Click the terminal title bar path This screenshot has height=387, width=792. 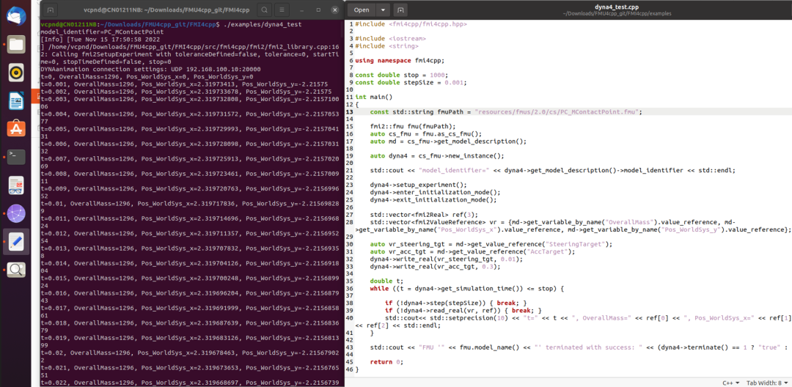[x=166, y=9]
